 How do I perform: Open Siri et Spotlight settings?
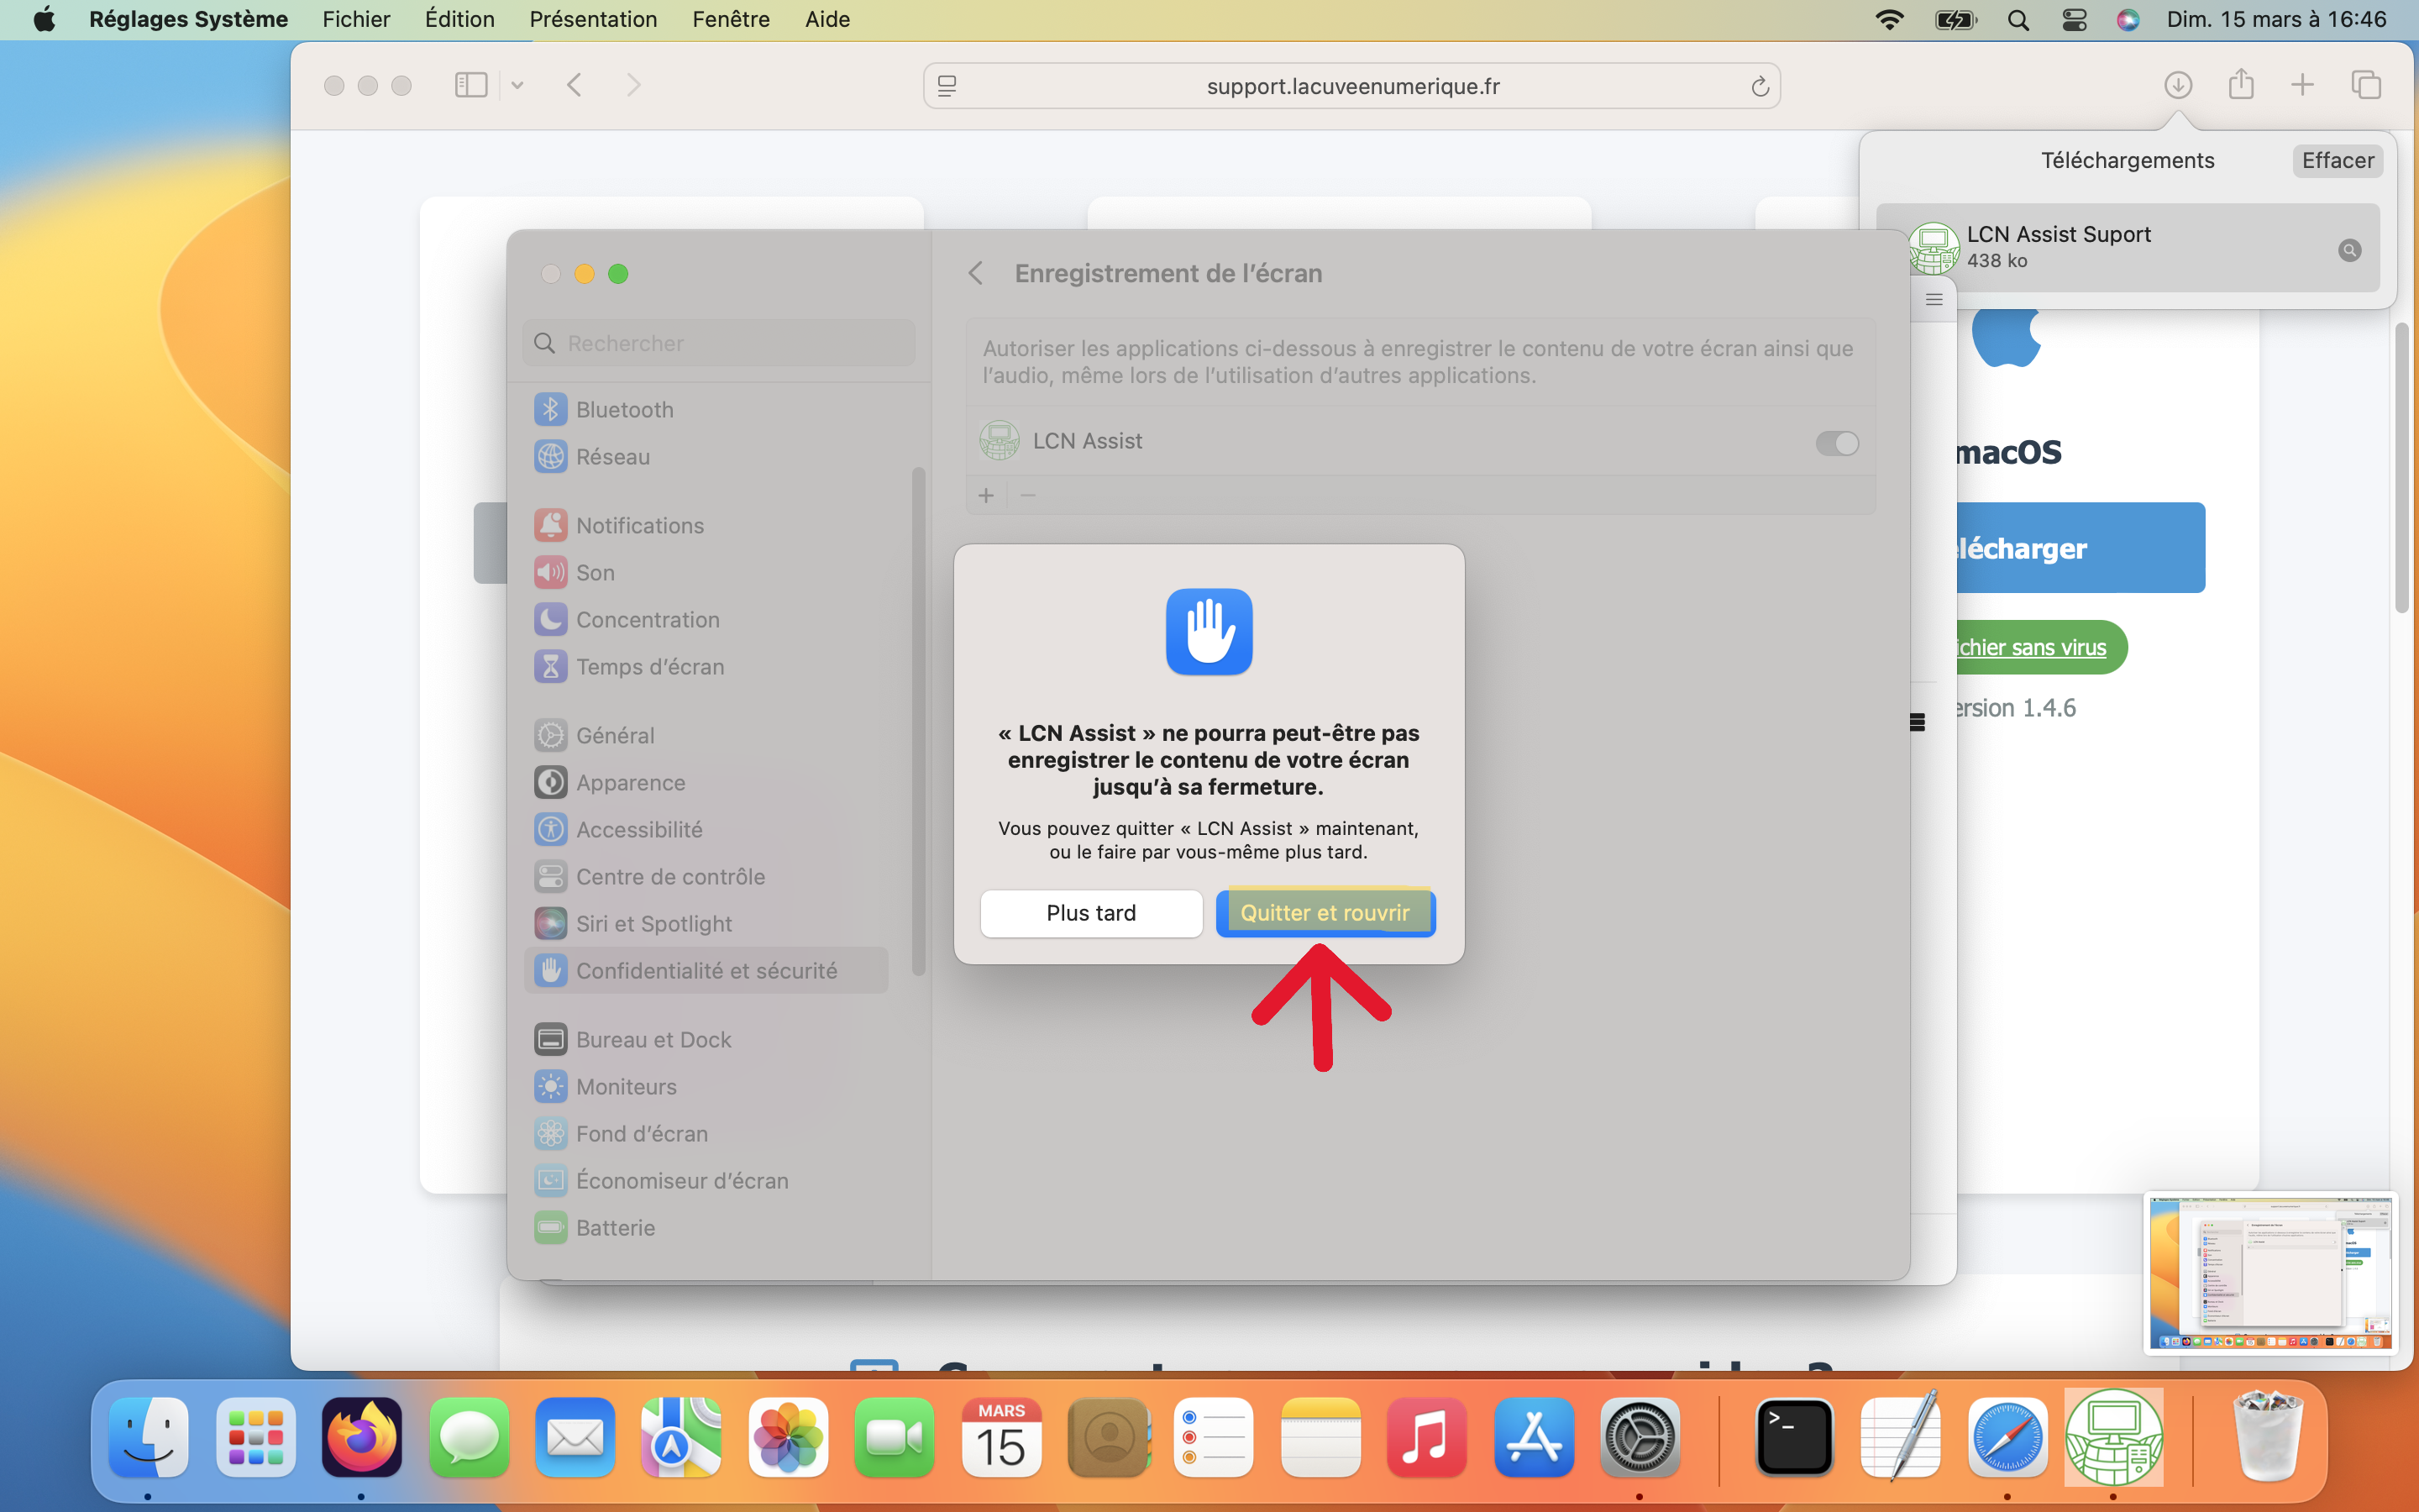(706, 923)
